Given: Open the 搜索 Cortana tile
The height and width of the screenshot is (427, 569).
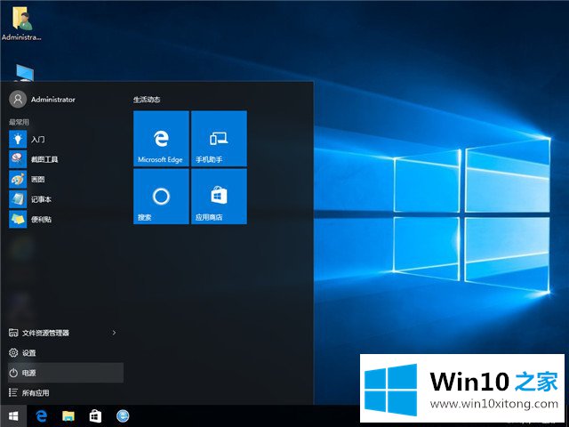Looking at the screenshot, I should tap(161, 197).
